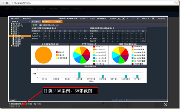Click the 计划前订单处理时间分布 panel header
The height and width of the screenshot is (109, 180).
pyautogui.click(x=128, y=44)
